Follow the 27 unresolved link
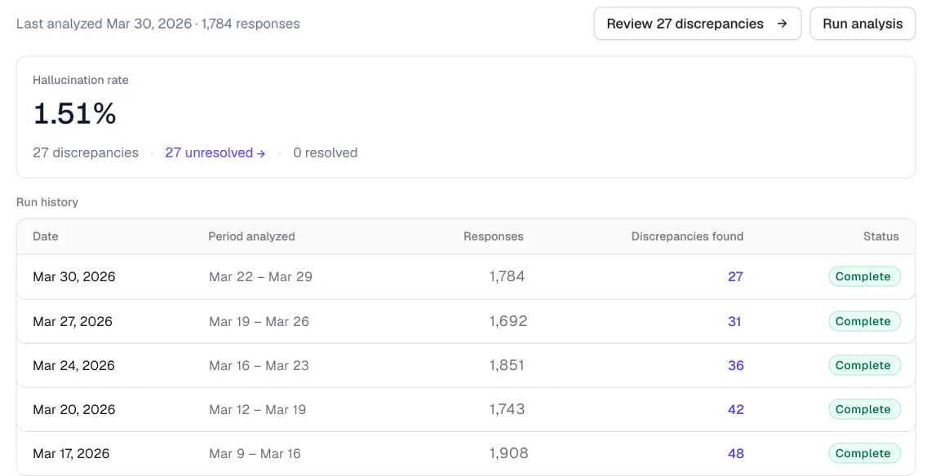This screenshot has height=476, width=940. tap(209, 152)
